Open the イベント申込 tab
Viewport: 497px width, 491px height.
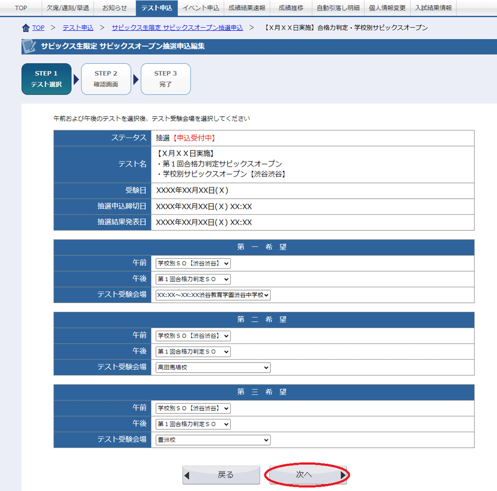point(201,8)
